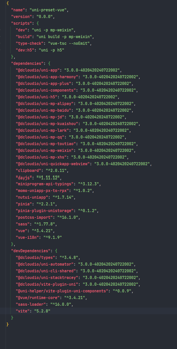Viewport: 177px width, 349px height.
Task: Place cursor on "uni-preset-vue" name value
Action: [x=49, y=10]
